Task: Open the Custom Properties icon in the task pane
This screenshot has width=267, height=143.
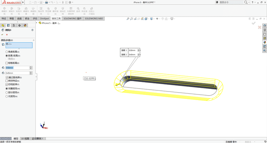Action: click(x=265, y=46)
